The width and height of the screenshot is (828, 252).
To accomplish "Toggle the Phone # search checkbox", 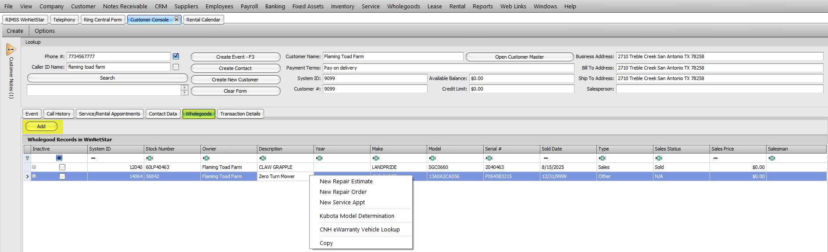I will coord(176,56).
